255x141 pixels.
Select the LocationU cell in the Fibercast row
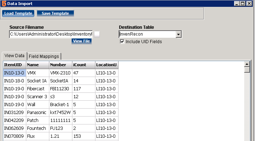coord(107,89)
